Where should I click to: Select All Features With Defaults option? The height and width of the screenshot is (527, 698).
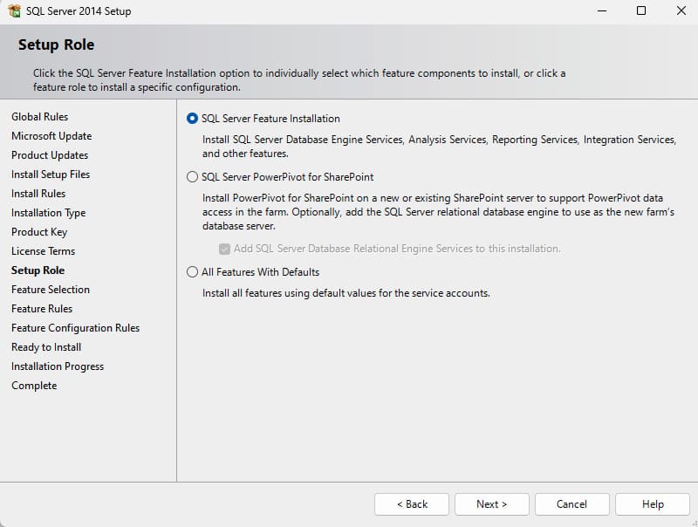coord(193,272)
